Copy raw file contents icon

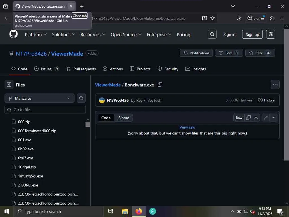coord(248,118)
